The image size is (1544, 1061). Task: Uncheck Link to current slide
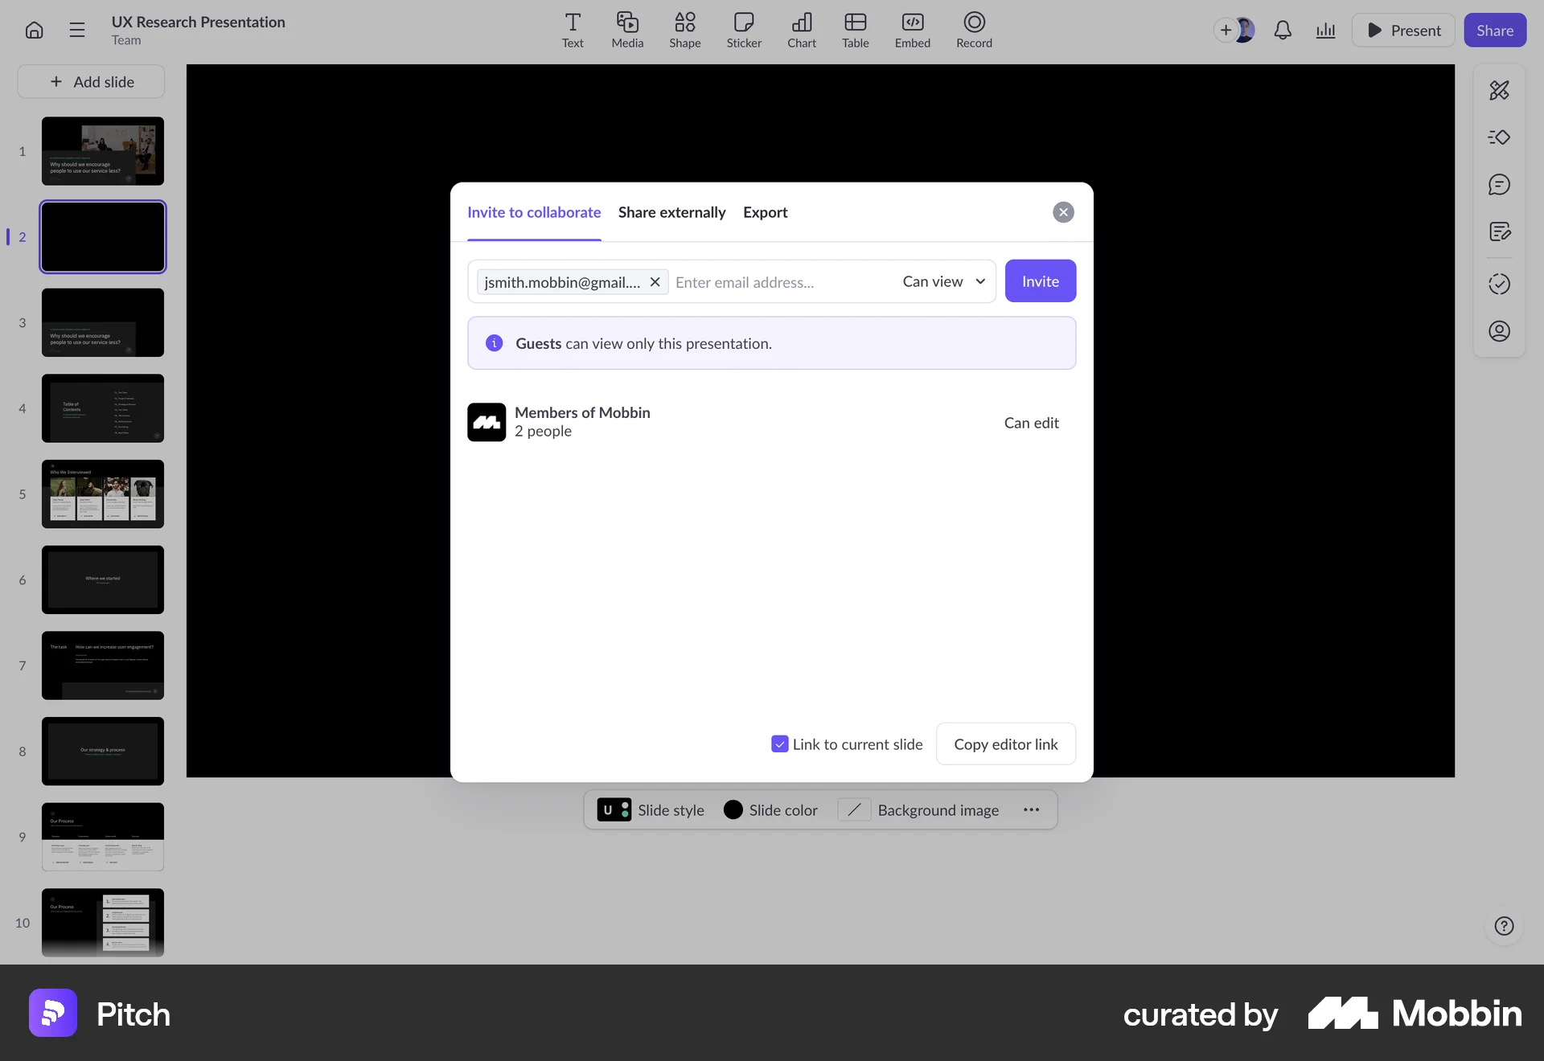pyautogui.click(x=778, y=744)
